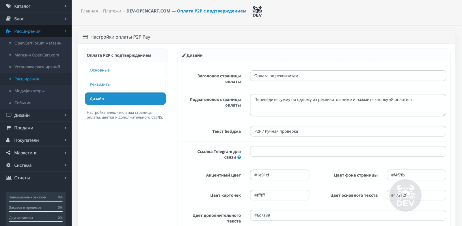This screenshot has width=462, height=226.
Task: Click the Заголовок страницы оплаты field
Action: click(x=348, y=76)
